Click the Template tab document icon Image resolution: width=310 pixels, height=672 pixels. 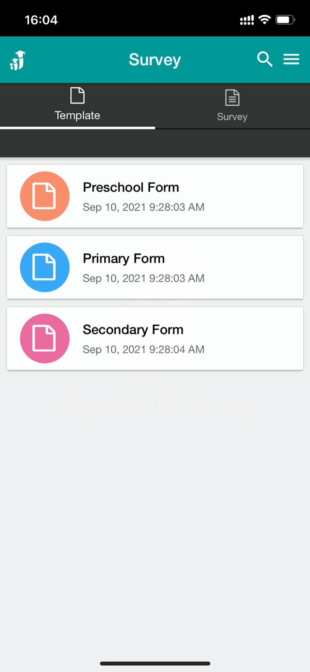coord(77,95)
